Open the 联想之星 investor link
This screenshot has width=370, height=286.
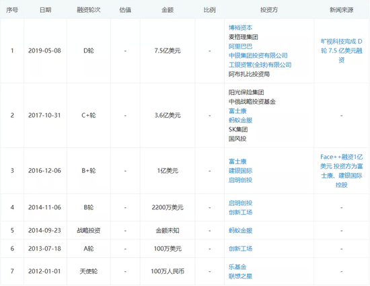[x=240, y=276]
